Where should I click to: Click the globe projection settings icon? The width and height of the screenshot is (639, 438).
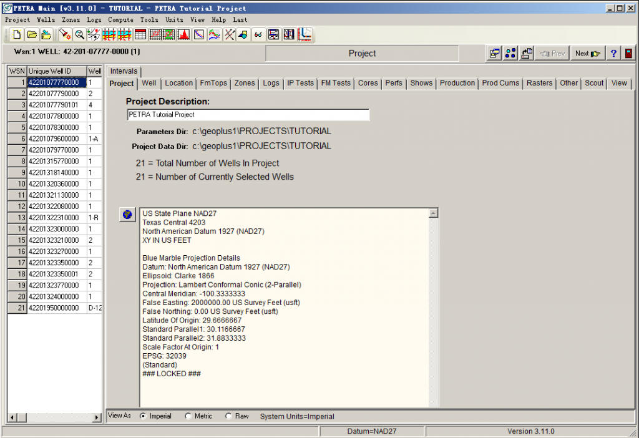tap(127, 214)
